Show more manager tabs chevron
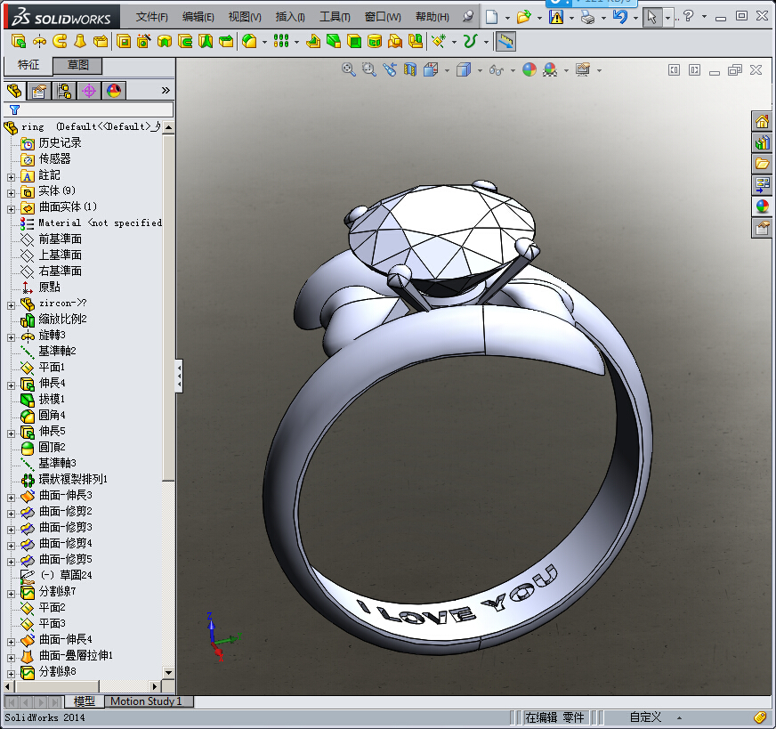This screenshot has width=776, height=729. point(166,91)
